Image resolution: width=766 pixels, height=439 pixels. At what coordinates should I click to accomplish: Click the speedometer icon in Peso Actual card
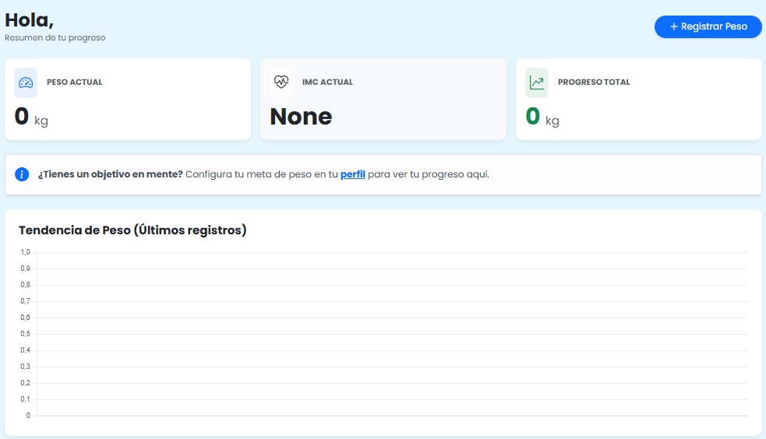click(26, 83)
